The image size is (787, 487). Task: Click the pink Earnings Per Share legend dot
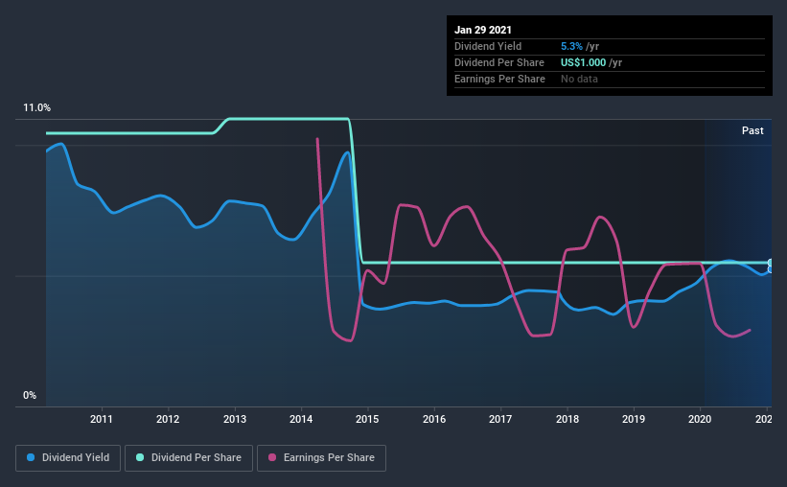pyautogui.click(x=272, y=457)
